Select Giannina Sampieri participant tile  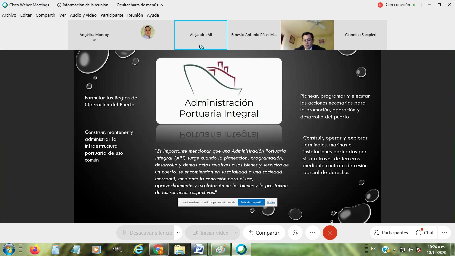click(x=361, y=35)
